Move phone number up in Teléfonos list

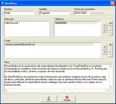pos(105,25)
